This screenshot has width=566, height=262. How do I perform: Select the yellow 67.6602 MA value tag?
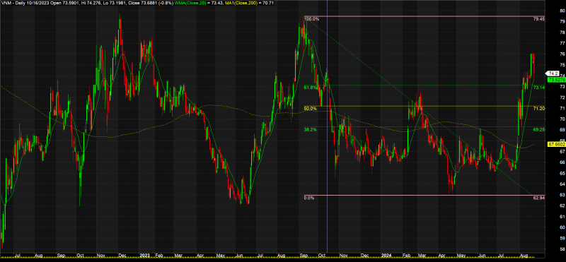(556, 144)
